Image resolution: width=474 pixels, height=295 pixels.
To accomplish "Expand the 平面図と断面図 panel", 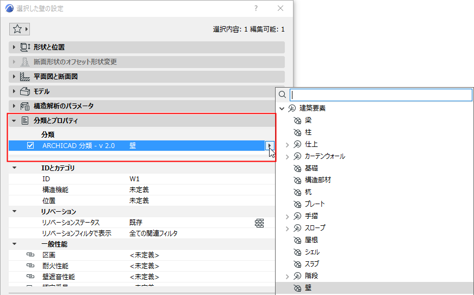I will point(14,77).
